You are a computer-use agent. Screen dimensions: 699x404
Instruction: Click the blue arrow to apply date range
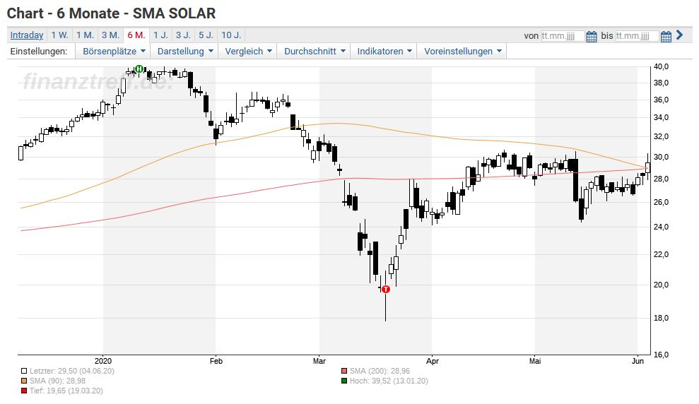pyautogui.click(x=679, y=35)
